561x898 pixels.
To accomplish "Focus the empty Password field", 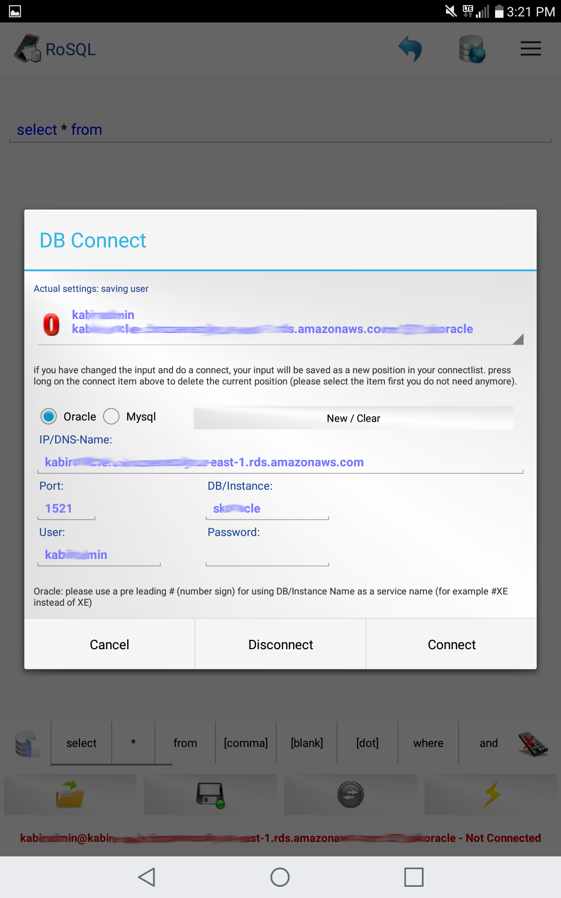I will [267, 555].
